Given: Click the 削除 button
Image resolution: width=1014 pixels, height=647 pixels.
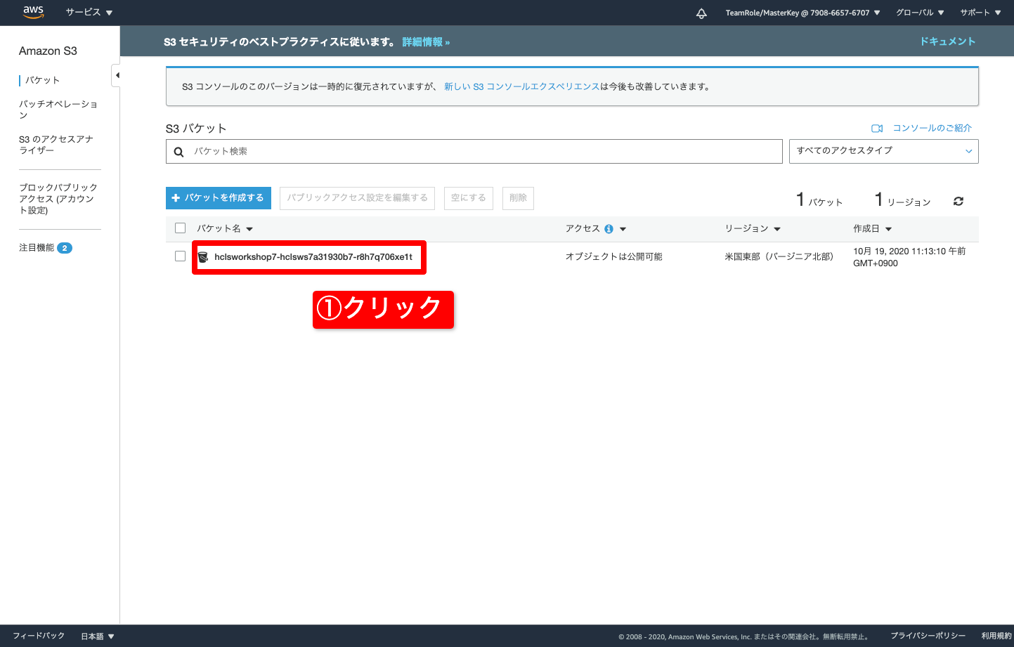Looking at the screenshot, I should click(518, 198).
